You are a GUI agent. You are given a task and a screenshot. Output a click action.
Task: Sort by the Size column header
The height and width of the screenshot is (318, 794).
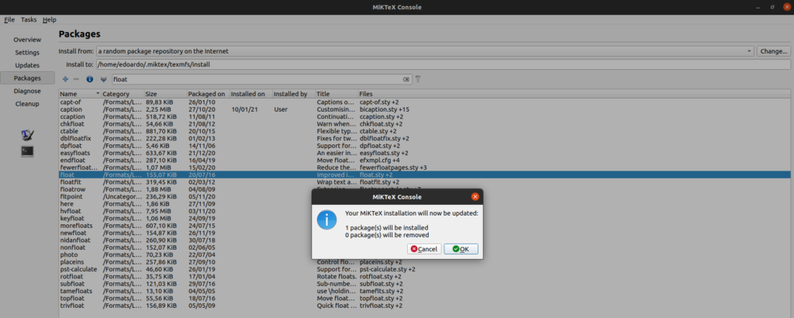coord(165,94)
